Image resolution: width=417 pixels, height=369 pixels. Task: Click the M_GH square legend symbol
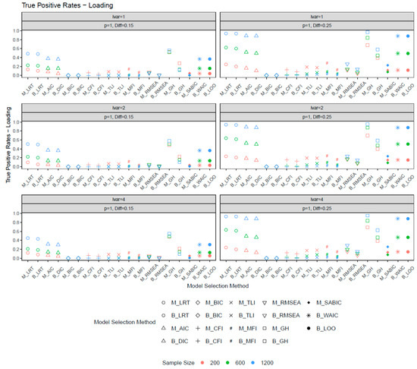click(x=265, y=328)
